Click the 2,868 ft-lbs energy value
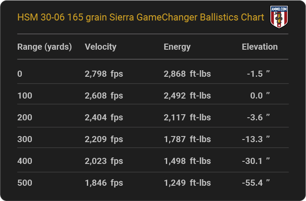The image size is (306, 201). coord(187,74)
